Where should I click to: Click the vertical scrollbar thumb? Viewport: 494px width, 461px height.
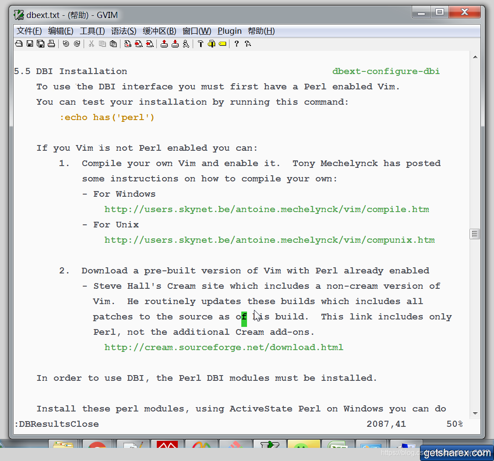click(475, 234)
